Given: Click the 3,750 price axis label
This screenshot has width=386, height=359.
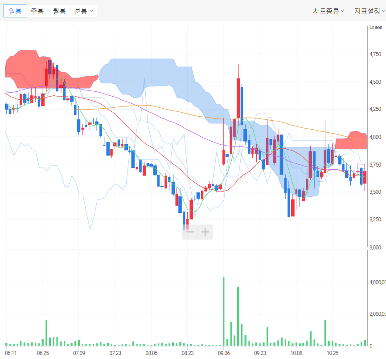Looking at the screenshot, I should (375, 165).
